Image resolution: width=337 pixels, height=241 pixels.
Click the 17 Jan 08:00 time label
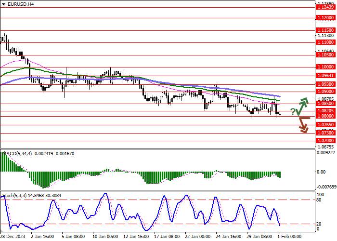167,237
